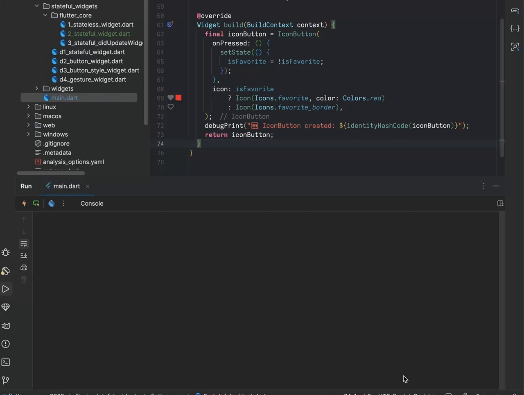The width and height of the screenshot is (524, 395).
Task: Set a breakpoint in the gutter at line 64
Action: (x=170, y=52)
